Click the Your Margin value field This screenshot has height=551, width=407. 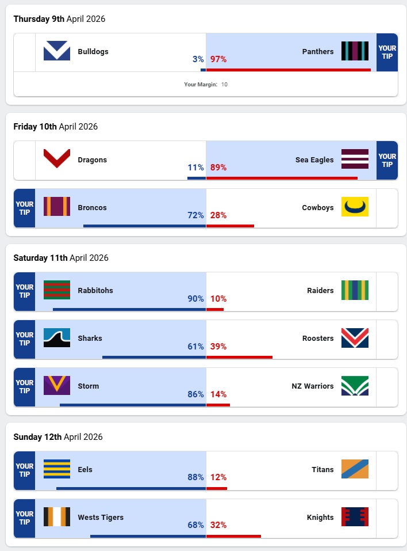click(225, 85)
